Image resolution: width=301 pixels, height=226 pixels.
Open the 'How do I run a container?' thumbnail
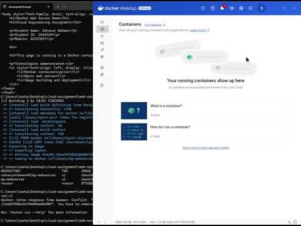point(134,132)
